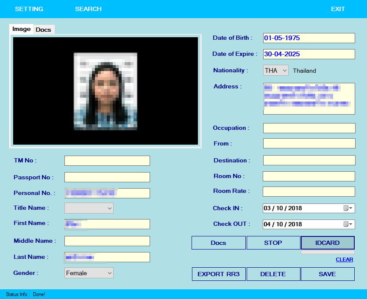367x299 pixels.
Task: Expand the Nationality THA dropdown
Action: pos(276,70)
